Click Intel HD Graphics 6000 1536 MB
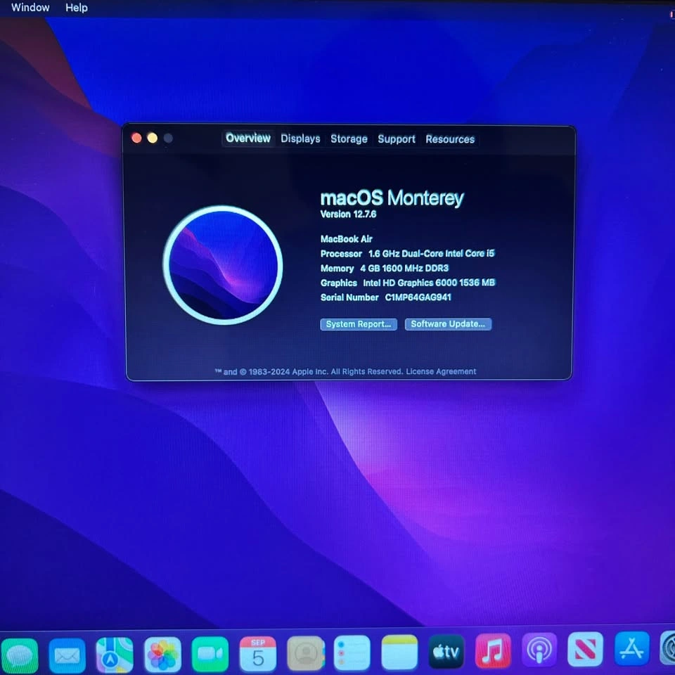This screenshot has height=675, width=675. pos(429,283)
